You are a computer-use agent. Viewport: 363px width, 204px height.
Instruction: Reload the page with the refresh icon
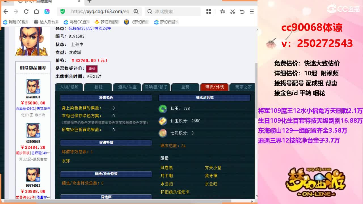click(26, 12)
